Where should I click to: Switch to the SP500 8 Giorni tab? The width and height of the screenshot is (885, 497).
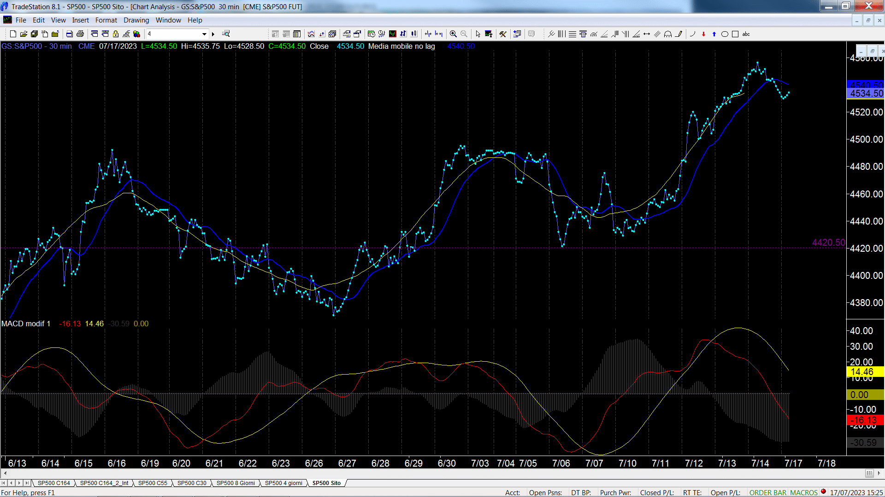pyautogui.click(x=236, y=483)
